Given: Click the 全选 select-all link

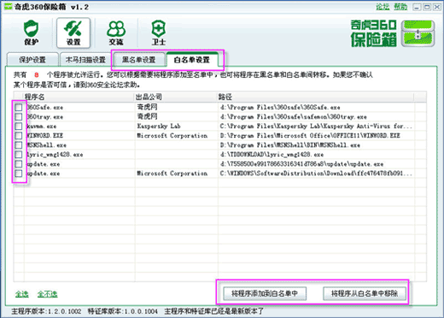Looking at the screenshot, I should pyautogui.click(x=22, y=294).
